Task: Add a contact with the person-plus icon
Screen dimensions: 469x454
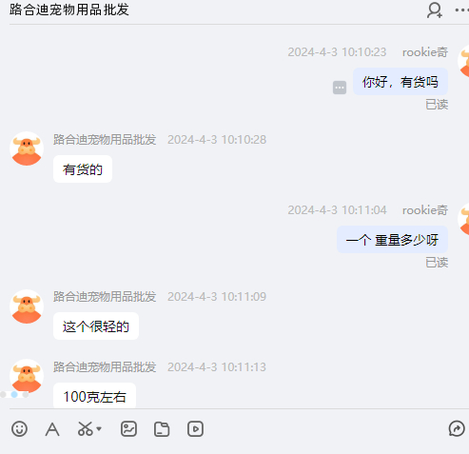Action: (435, 10)
